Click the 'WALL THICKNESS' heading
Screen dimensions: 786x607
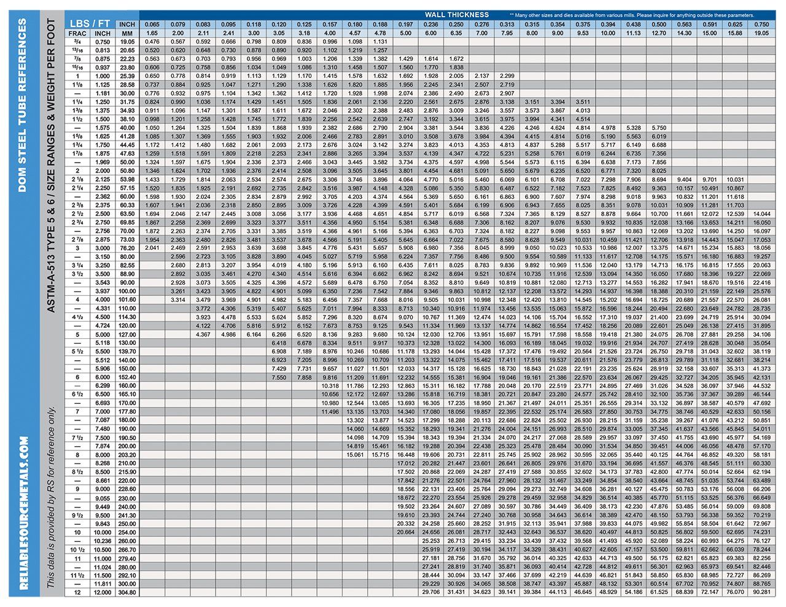457,15
